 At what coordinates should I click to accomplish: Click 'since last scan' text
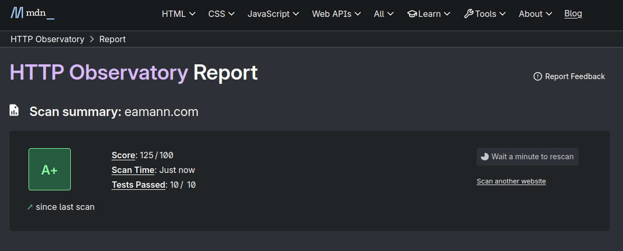(x=65, y=207)
